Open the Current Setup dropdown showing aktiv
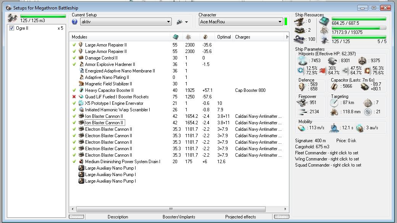Image resolution: width=397 pixels, height=223 pixels. pyautogui.click(x=168, y=22)
